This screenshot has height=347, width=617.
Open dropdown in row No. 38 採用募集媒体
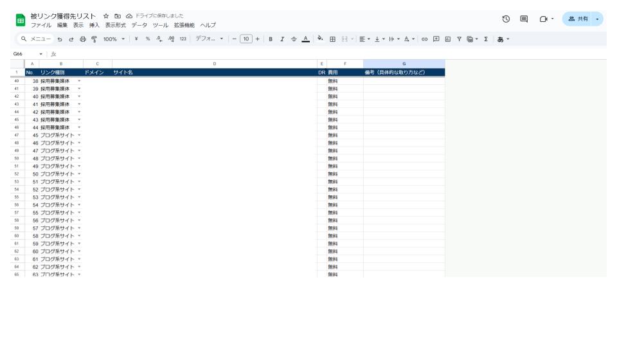tap(79, 81)
